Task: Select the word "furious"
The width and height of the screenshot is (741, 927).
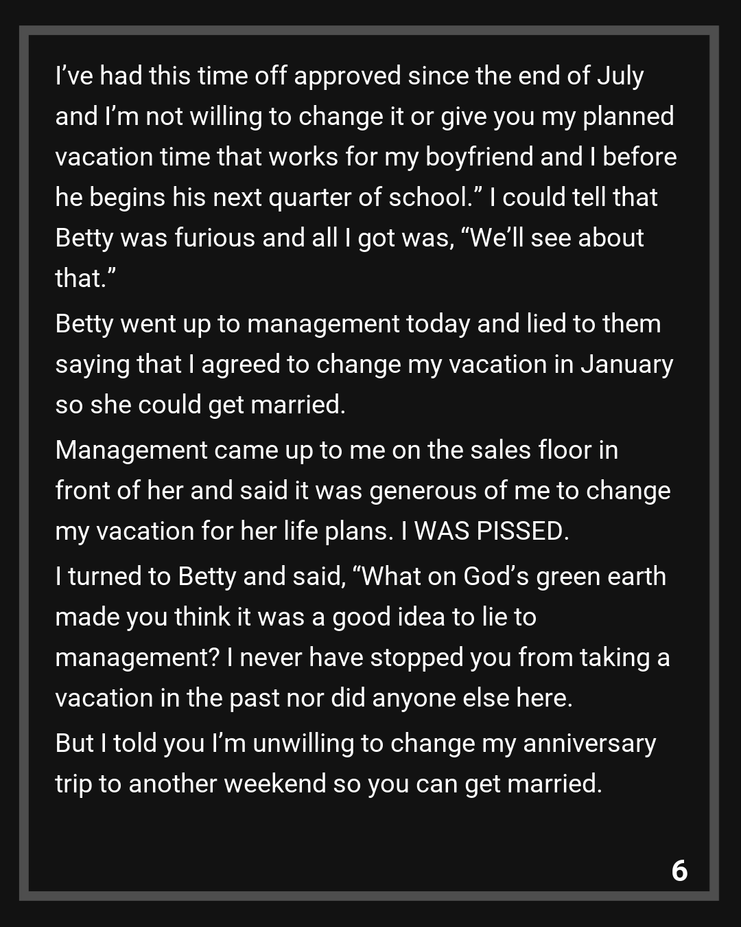Action: [215, 238]
